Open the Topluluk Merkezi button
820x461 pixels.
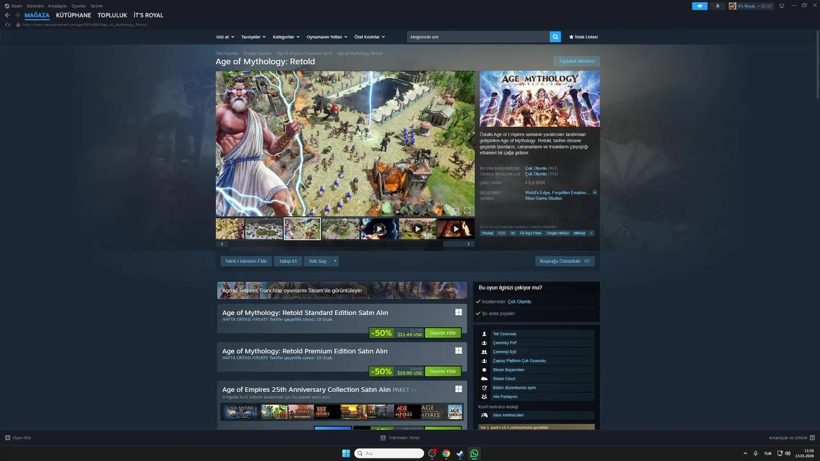577,61
